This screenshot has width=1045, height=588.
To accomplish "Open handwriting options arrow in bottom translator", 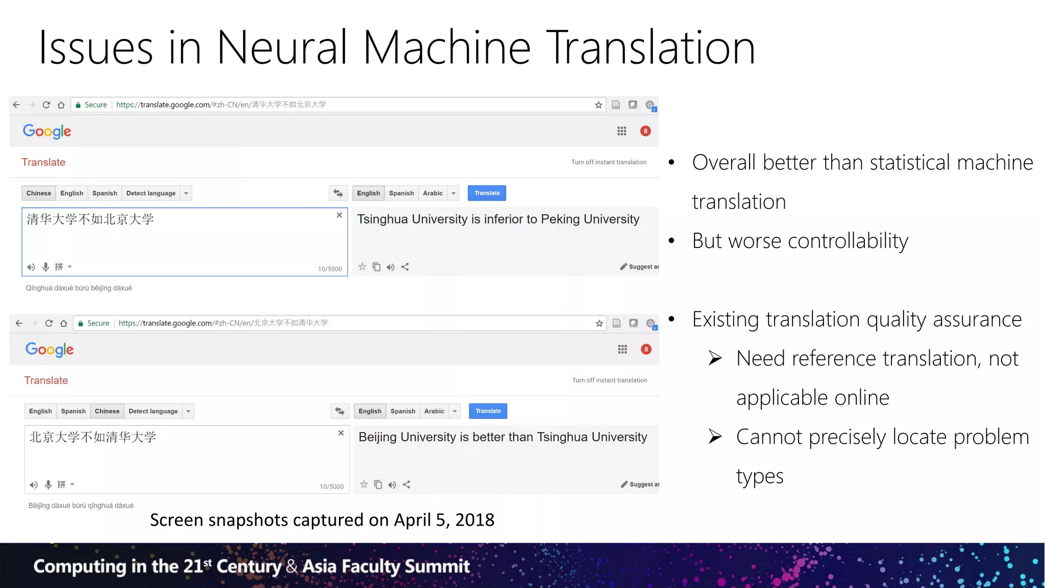I will click(72, 484).
